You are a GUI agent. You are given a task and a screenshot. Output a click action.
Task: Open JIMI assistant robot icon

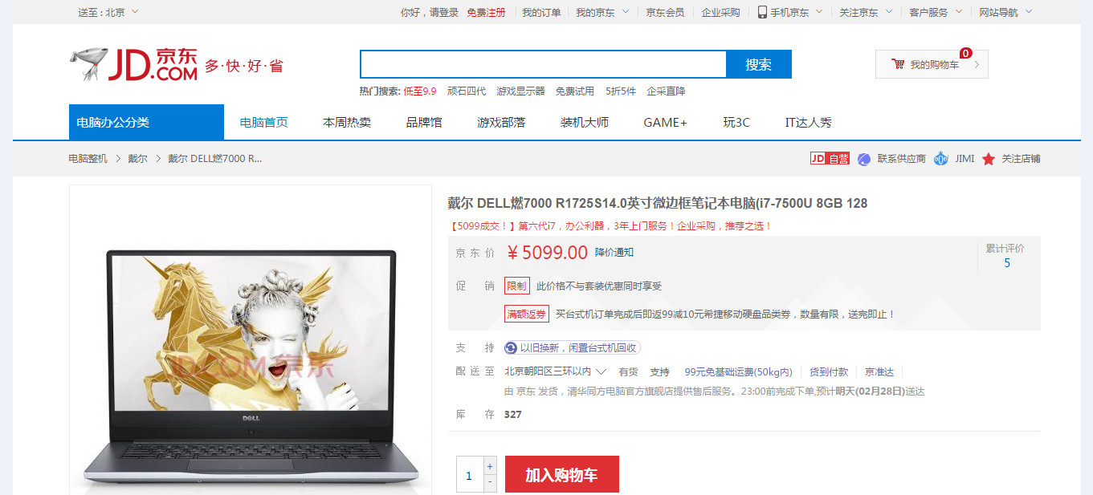(x=941, y=159)
